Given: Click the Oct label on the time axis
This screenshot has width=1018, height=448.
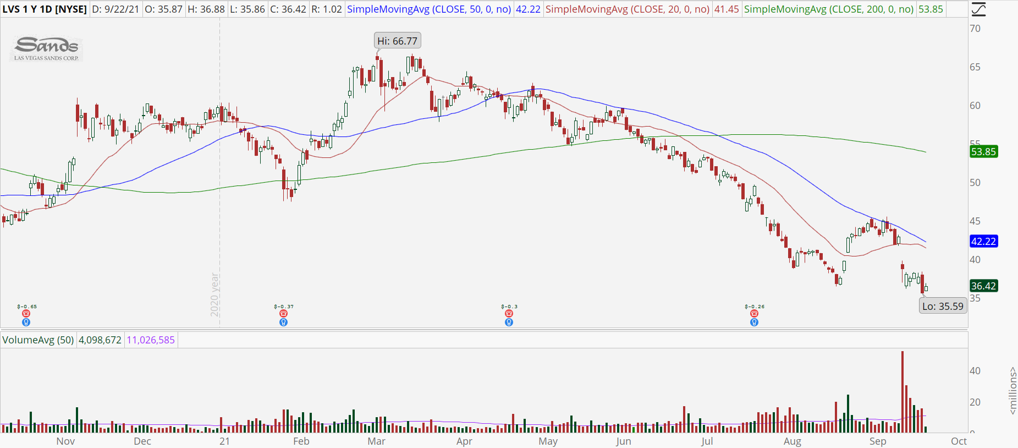Looking at the screenshot, I should pyautogui.click(x=959, y=441).
